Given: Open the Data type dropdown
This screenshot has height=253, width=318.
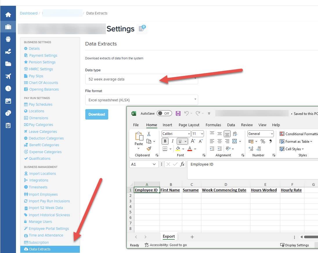Looking at the screenshot, I should 142,79.
